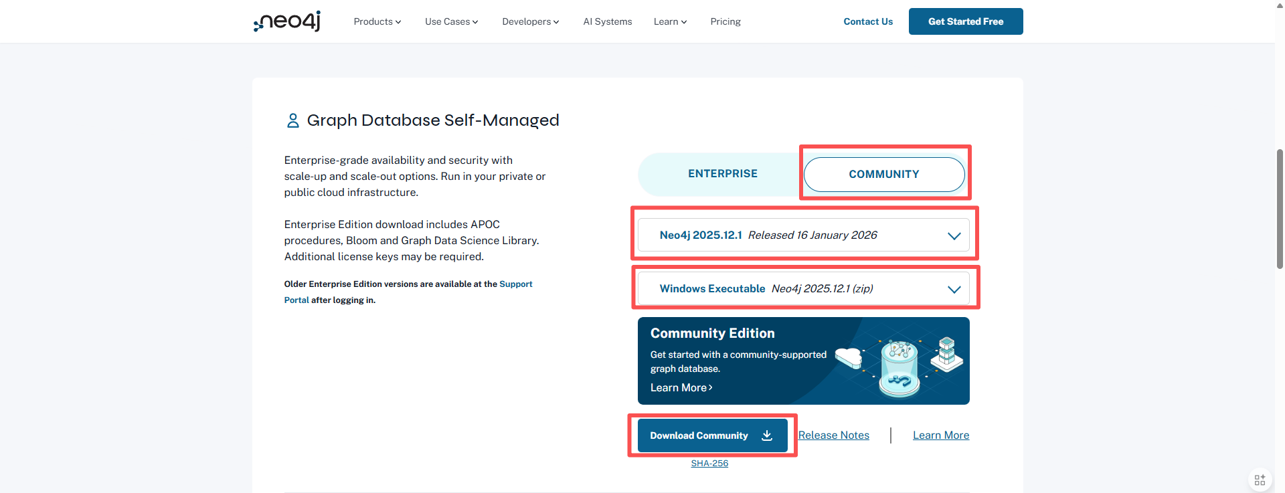Click the Neo4j logo
The height and width of the screenshot is (493, 1285).
pyautogui.click(x=287, y=21)
